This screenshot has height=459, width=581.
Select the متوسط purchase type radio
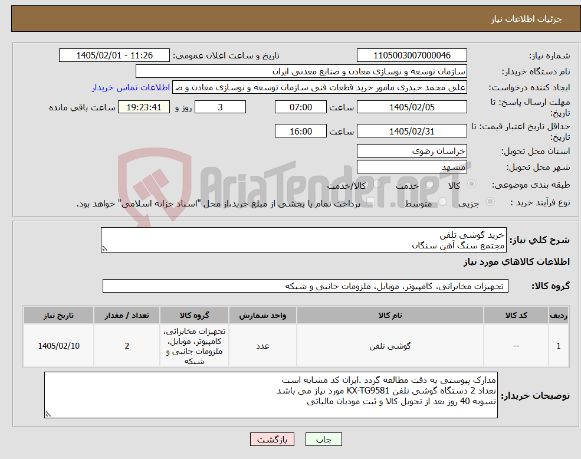tap(442, 202)
